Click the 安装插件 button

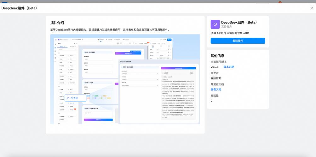(238, 41)
